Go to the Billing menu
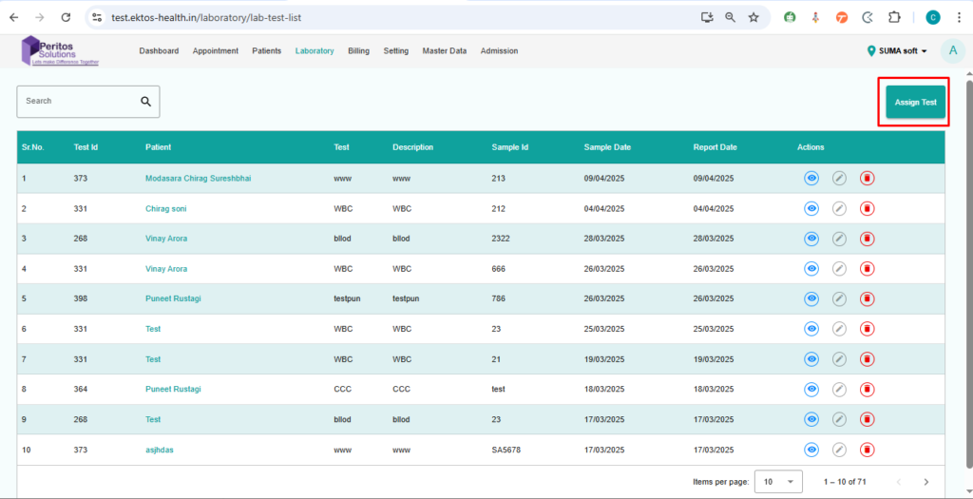 click(358, 51)
